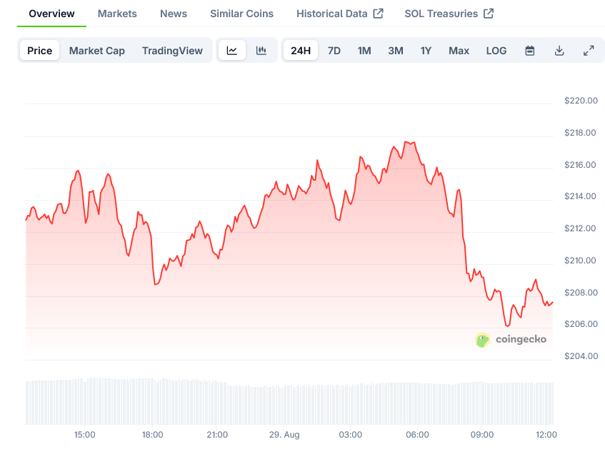Click the 12:00 time axis label

tap(546, 435)
